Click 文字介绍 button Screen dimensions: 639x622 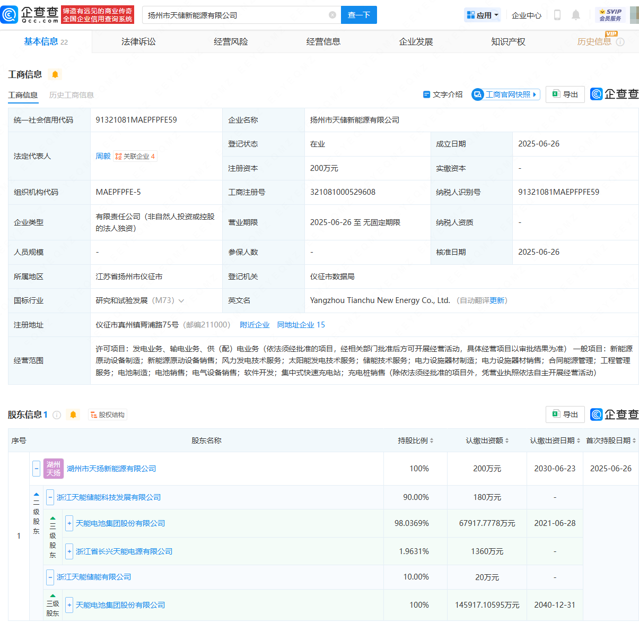click(443, 94)
